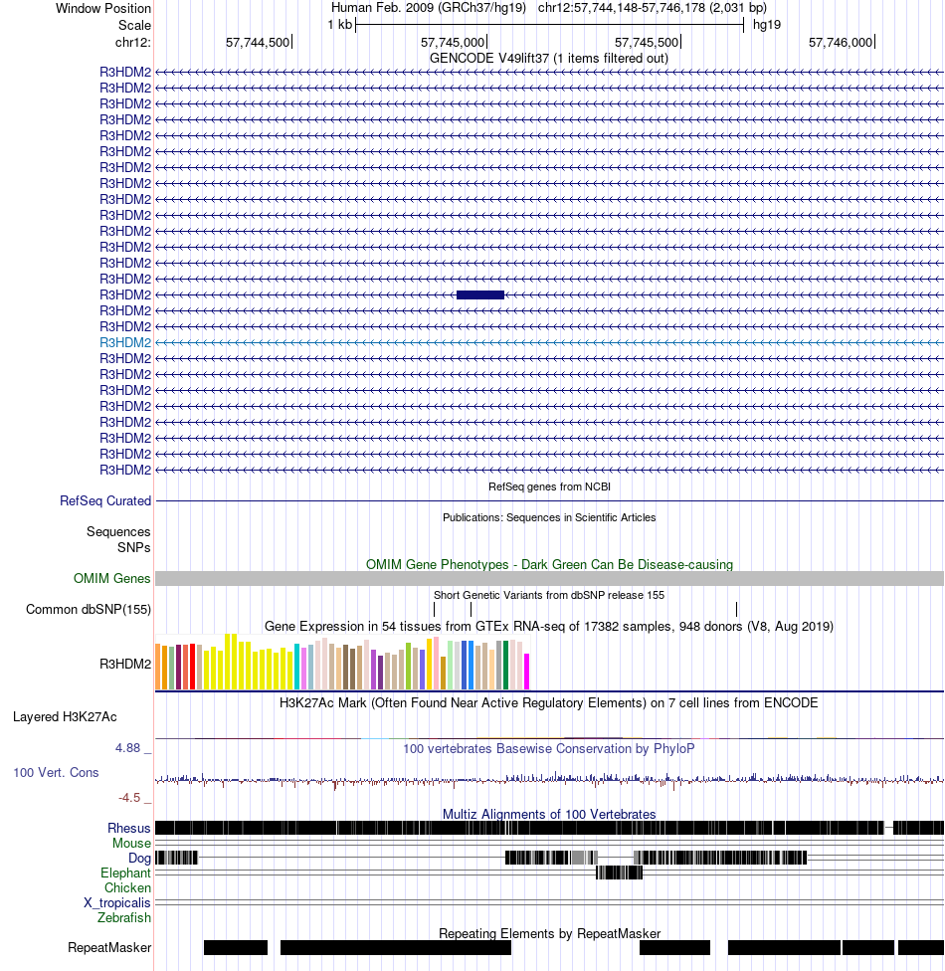Open the RefSeq genes from NCBI title

(x=549, y=486)
